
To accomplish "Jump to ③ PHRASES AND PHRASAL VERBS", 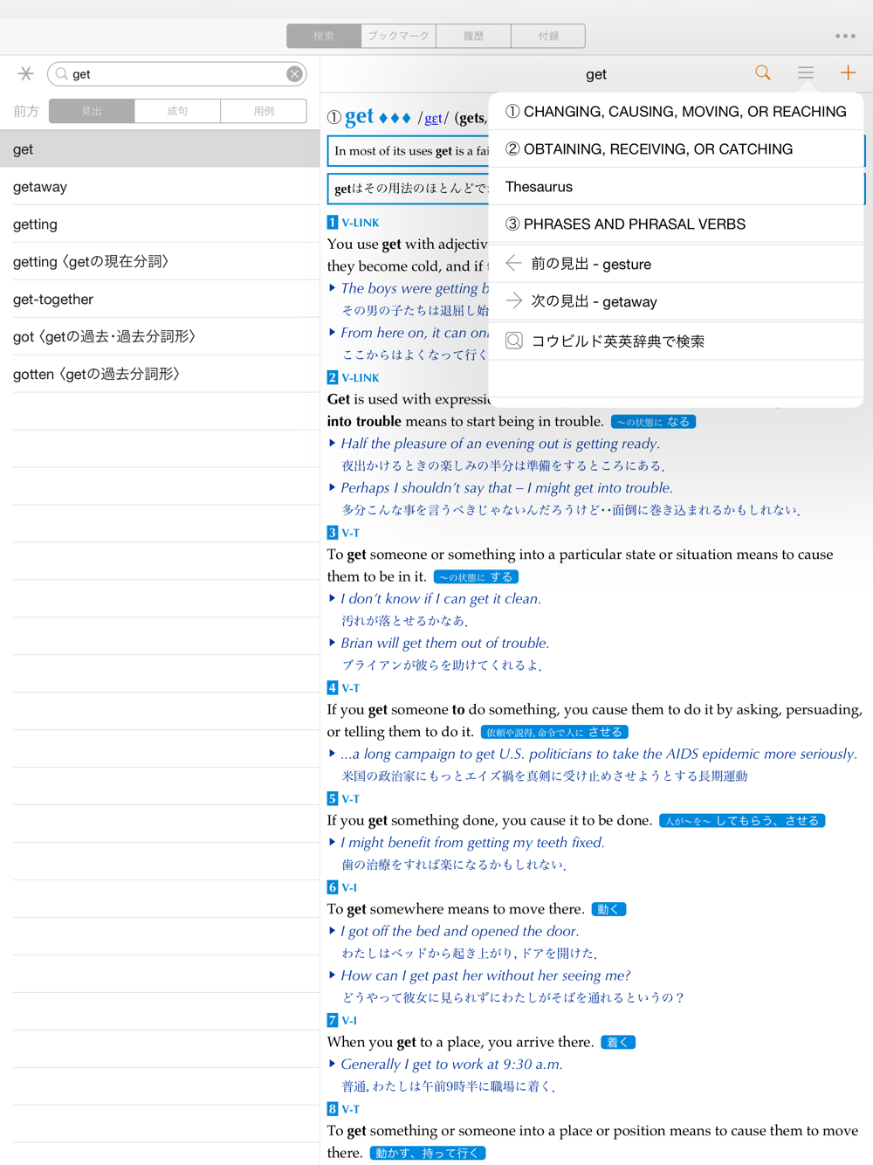I will pyautogui.click(x=677, y=224).
